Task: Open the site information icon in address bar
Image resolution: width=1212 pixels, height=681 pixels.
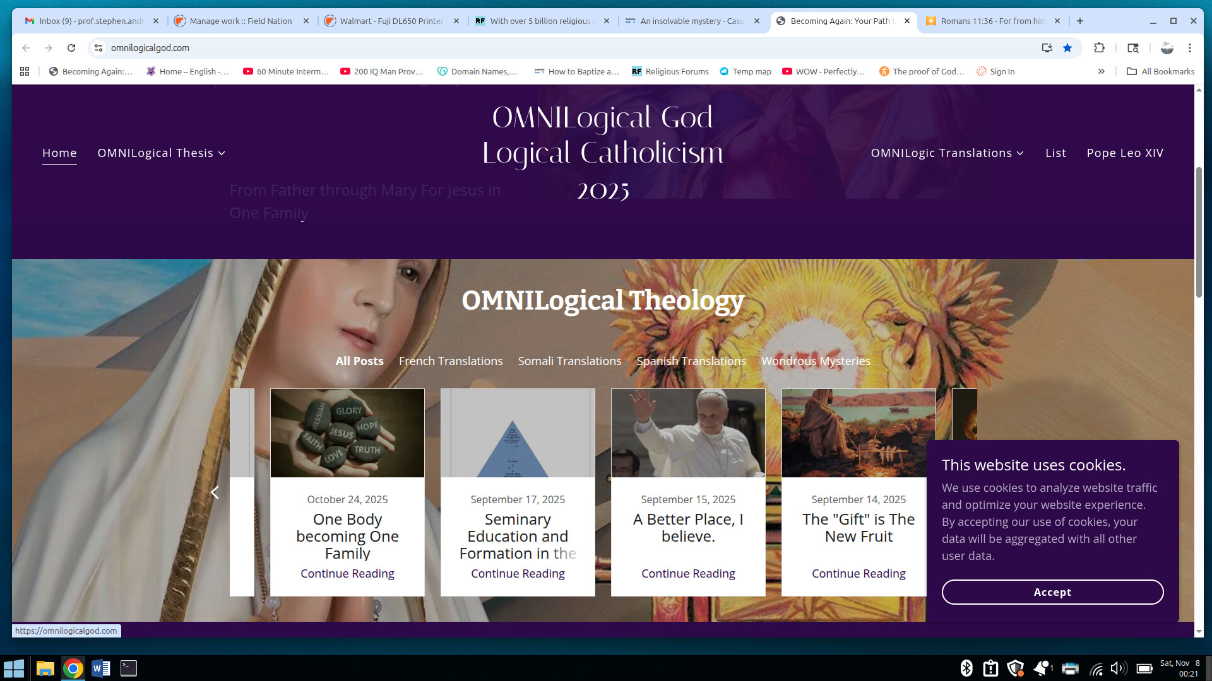Action: (98, 48)
